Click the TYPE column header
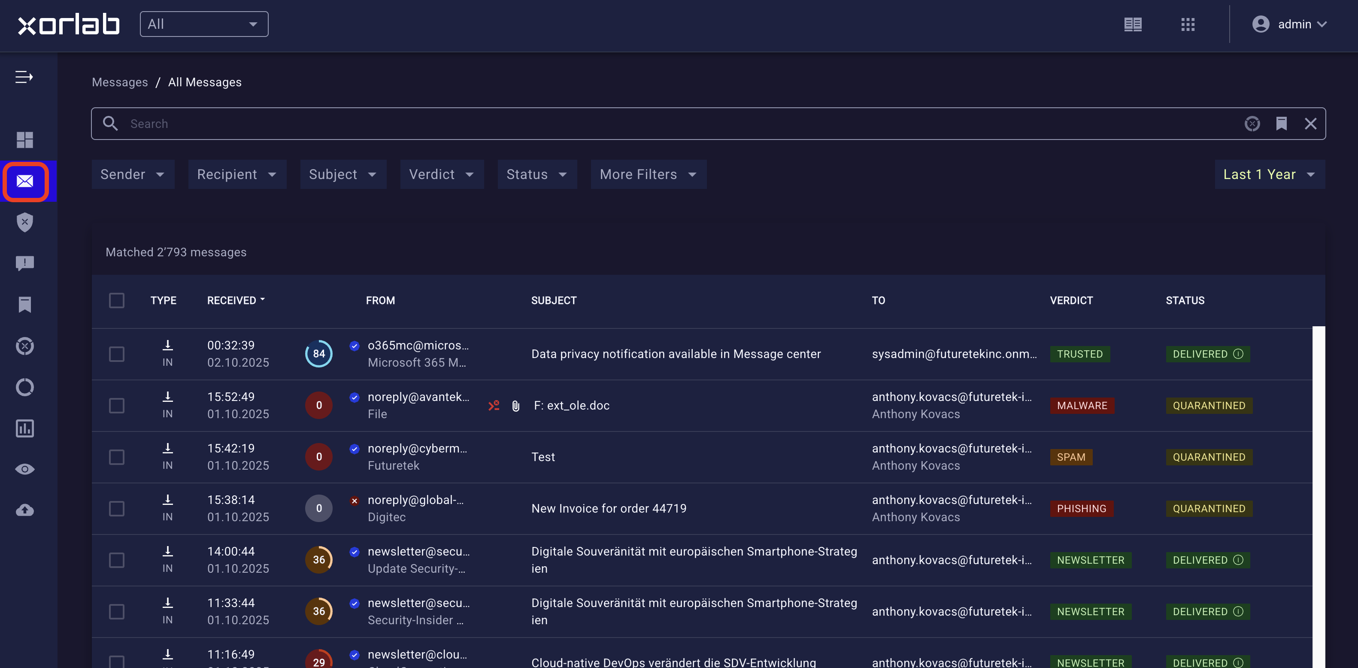Image resolution: width=1358 pixels, height=668 pixels. pyautogui.click(x=164, y=301)
